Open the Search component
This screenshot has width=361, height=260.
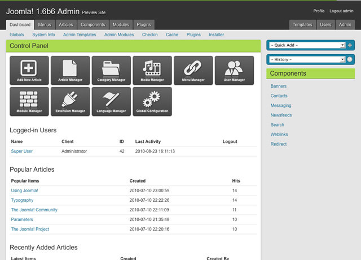pos(277,125)
